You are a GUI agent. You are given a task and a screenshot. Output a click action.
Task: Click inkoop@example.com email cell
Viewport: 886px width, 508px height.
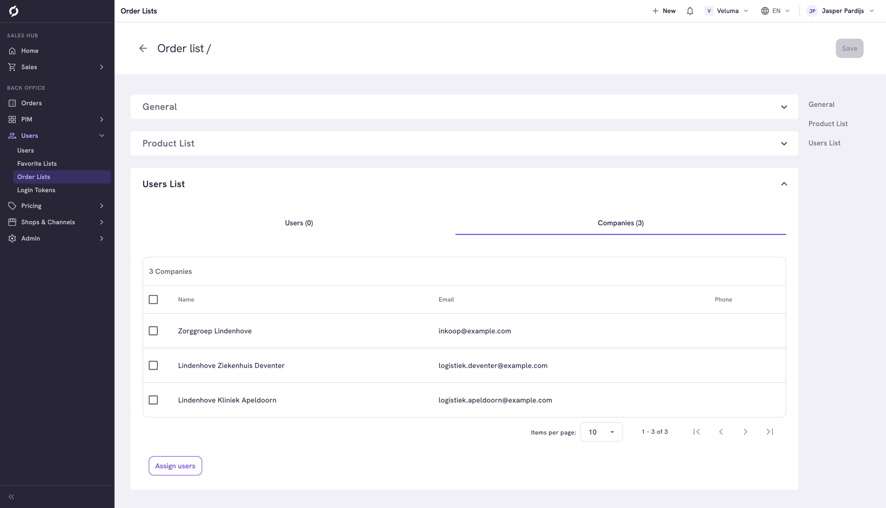pos(475,331)
